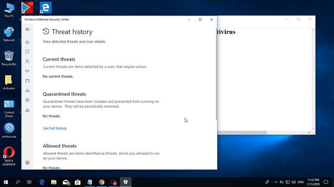The image size is (334, 187).
Task: Open Firewall & network protection icon
Action: click(x=27, y=71)
